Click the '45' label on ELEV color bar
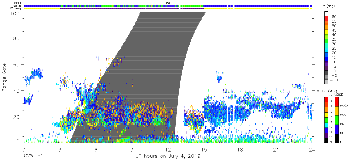This screenshot has width=351, height=162. pyautogui.click(x=334, y=31)
